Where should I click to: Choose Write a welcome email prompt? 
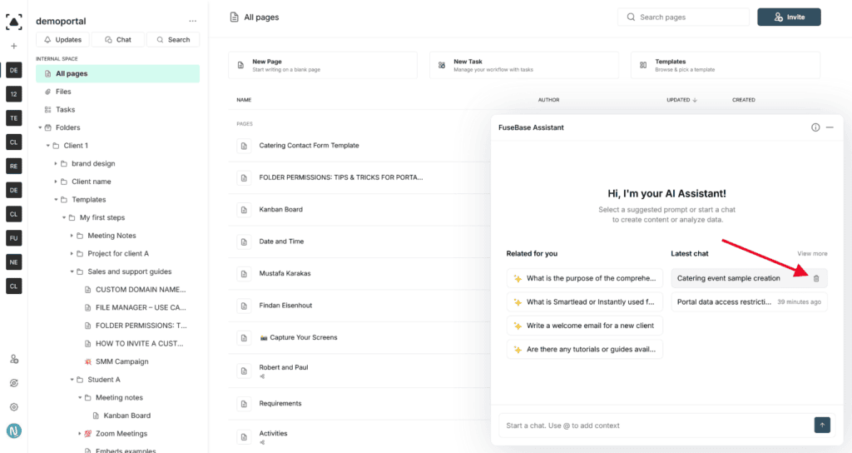tap(585, 326)
